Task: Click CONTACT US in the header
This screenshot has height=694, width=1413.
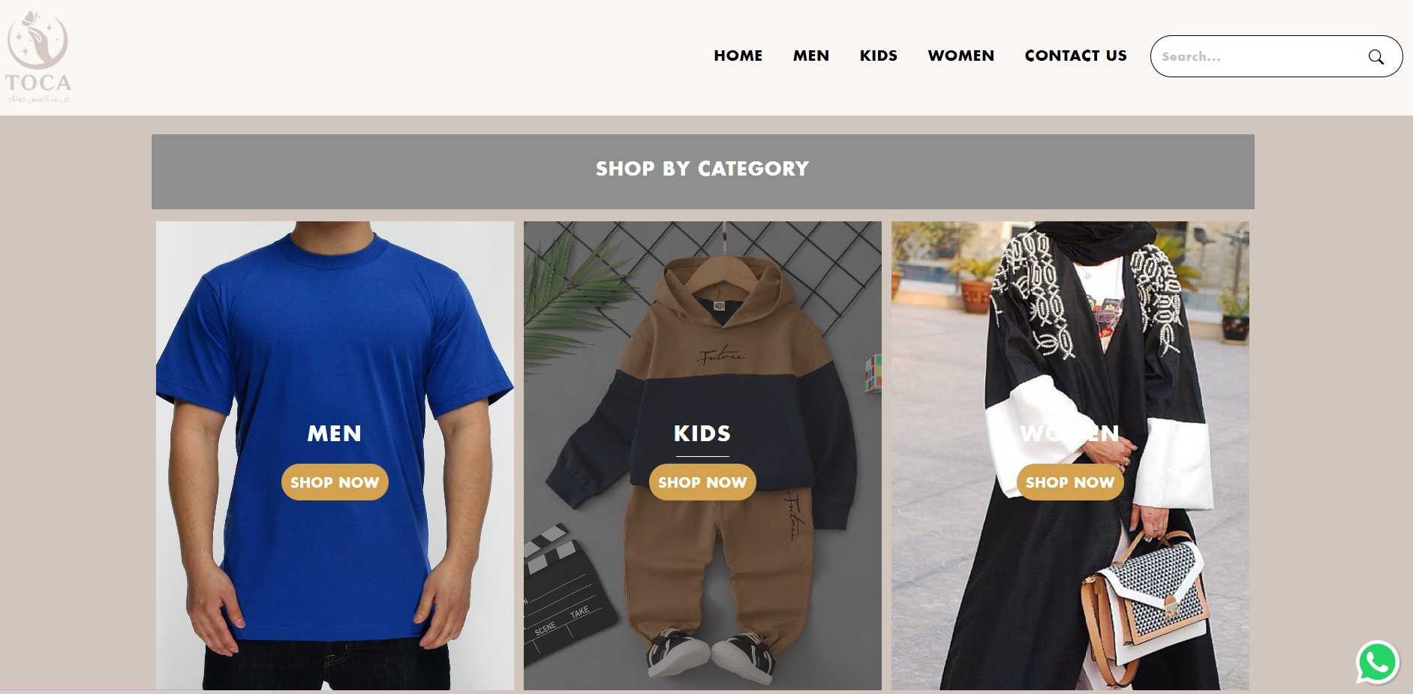Action: (x=1076, y=56)
